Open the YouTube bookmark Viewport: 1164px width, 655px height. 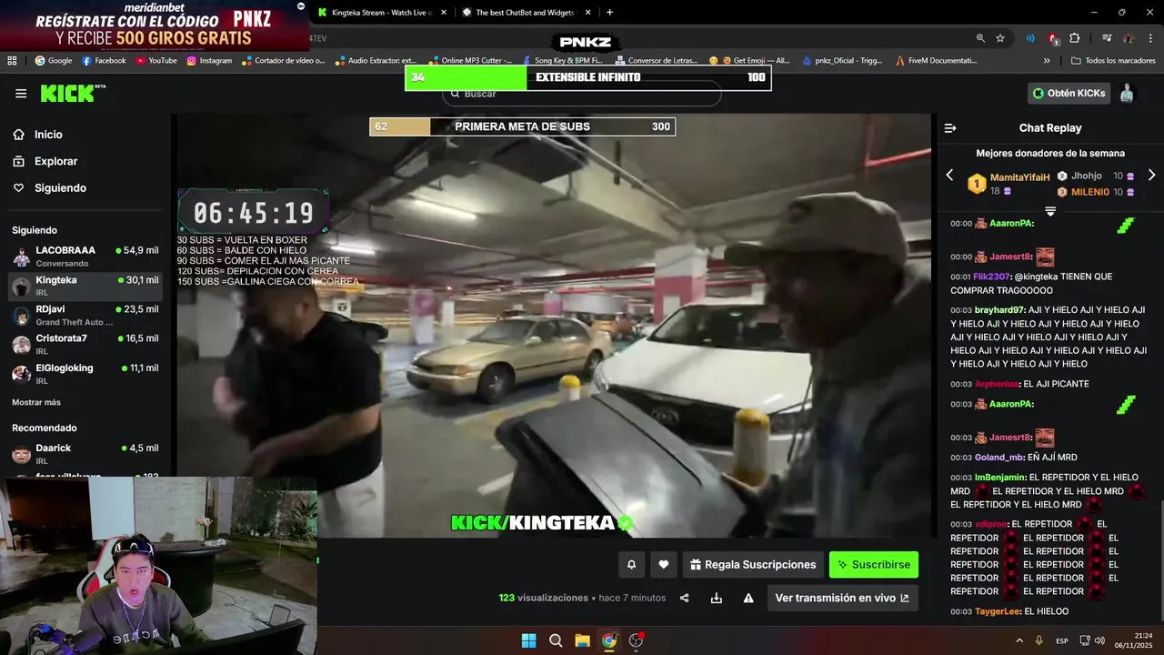tap(156, 61)
